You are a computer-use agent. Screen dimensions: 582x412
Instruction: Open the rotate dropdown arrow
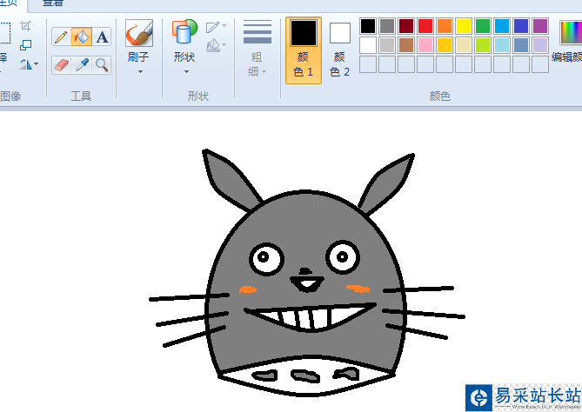coord(37,64)
